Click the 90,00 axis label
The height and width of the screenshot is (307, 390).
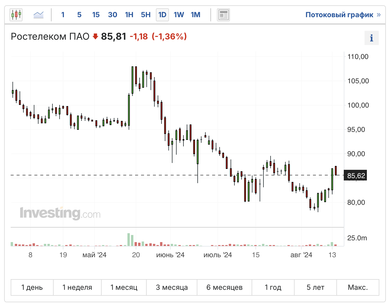point(356,154)
